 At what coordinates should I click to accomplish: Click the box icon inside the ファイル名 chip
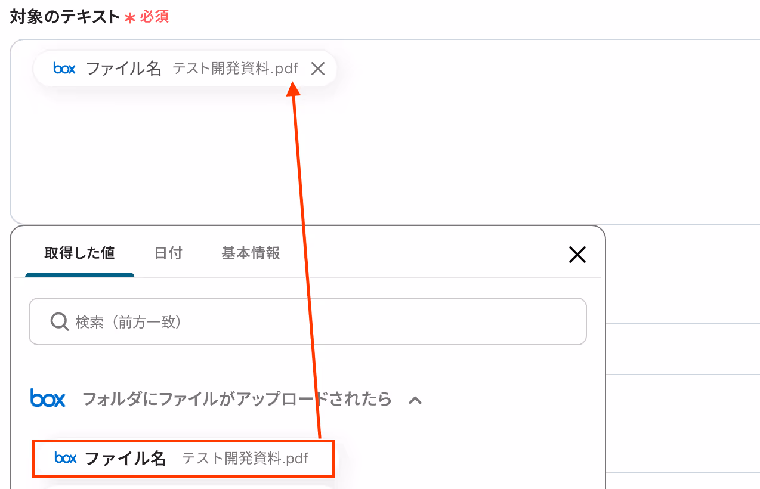pyautogui.click(x=64, y=69)
